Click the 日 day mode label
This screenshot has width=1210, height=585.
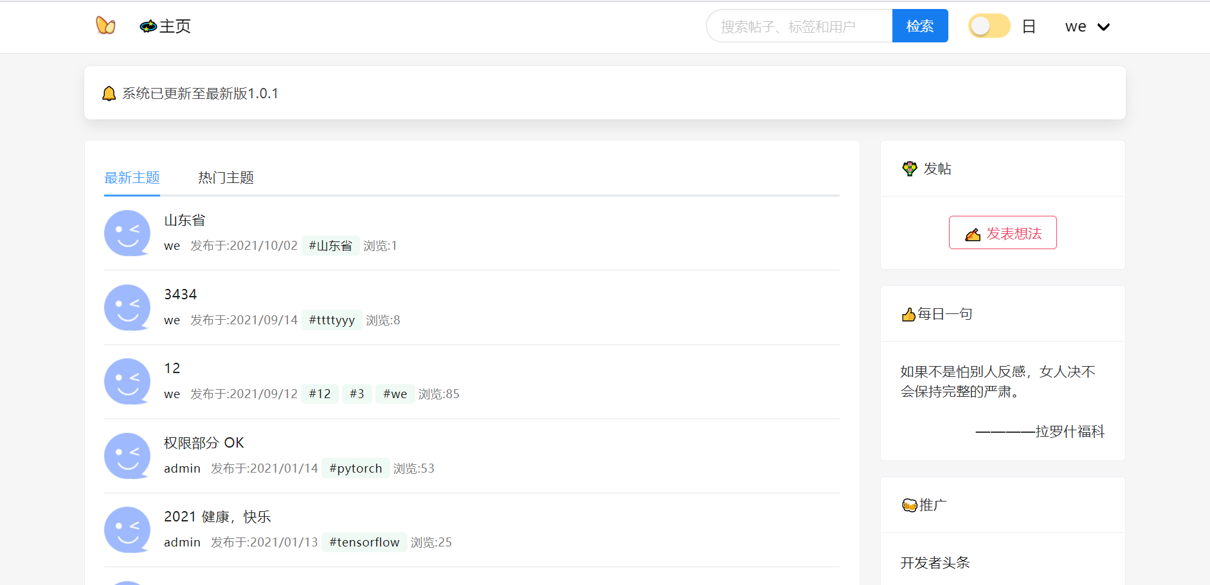pos(1029,26)
